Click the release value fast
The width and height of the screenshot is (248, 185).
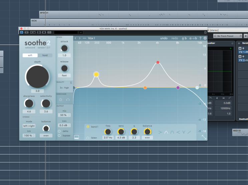[x=64, y=76]
